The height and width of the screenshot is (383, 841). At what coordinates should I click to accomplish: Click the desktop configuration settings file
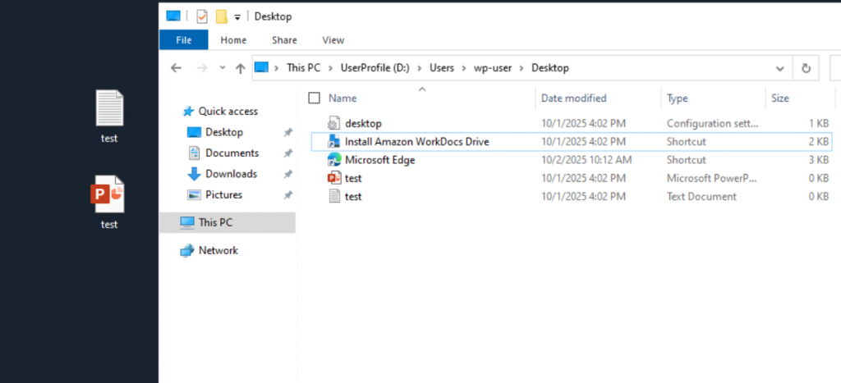pyautogui.click(x=363, y=124)
